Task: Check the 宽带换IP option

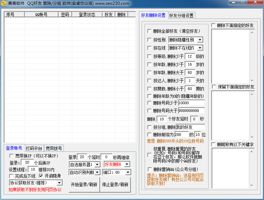Action: pos(11,156)
